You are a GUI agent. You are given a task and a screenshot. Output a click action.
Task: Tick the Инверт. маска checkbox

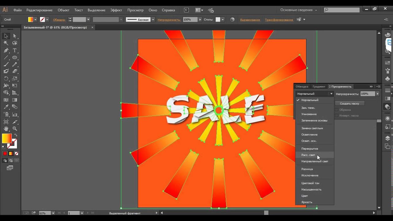pyautogui.click(x=337, y=115)
